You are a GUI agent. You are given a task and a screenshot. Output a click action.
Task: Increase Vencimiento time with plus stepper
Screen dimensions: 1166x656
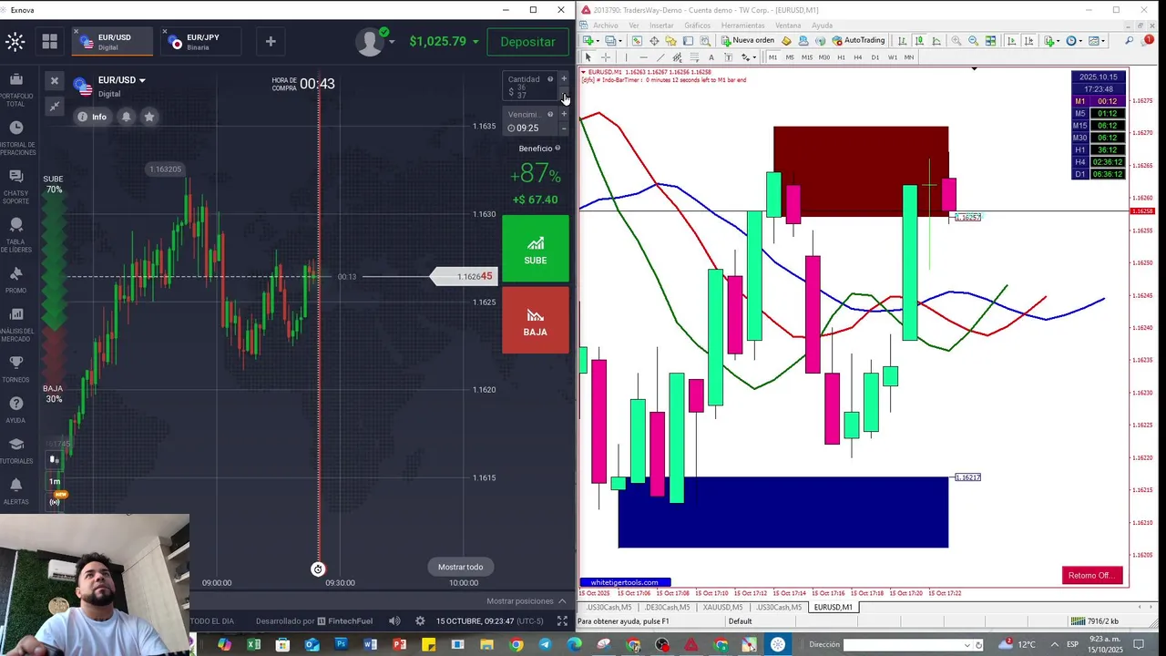pos(564,115)
